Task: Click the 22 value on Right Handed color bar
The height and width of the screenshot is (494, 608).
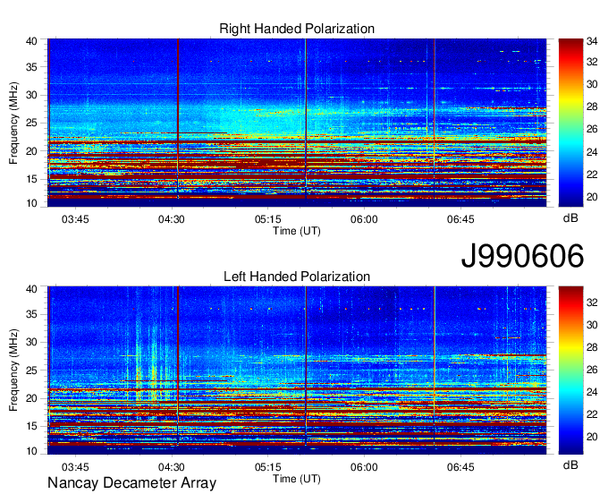Action: tap(593, 175)
